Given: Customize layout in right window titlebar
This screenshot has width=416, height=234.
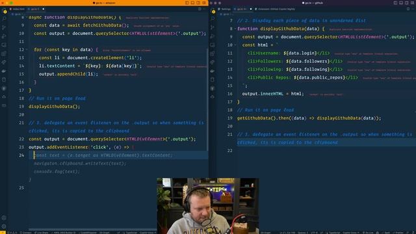Looking at the screenshot, I should [x=412, y=3].
